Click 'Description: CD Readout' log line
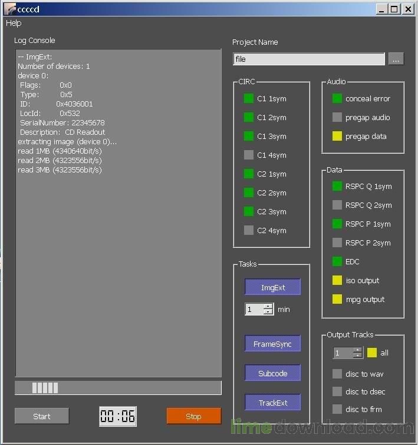This screenshot has height=445, width=418. point(62,132)
